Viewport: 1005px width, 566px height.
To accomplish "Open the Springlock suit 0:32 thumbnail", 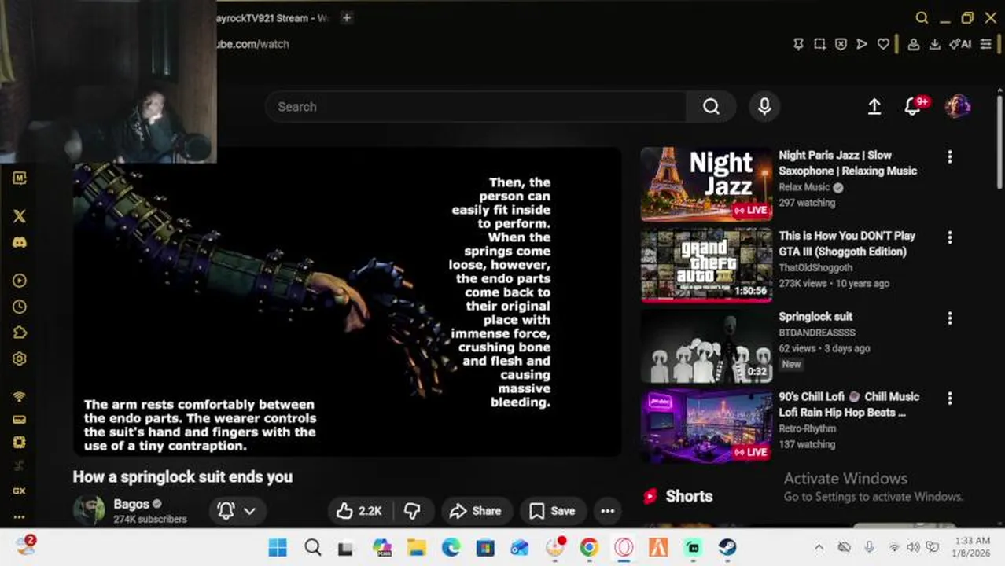I will click(706, 345).
